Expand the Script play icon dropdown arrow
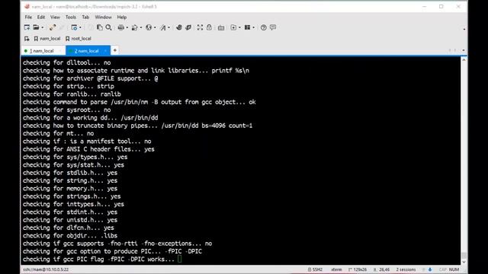Image resolution: width=488 pixels, height=274 pixels. click(239, 27)
